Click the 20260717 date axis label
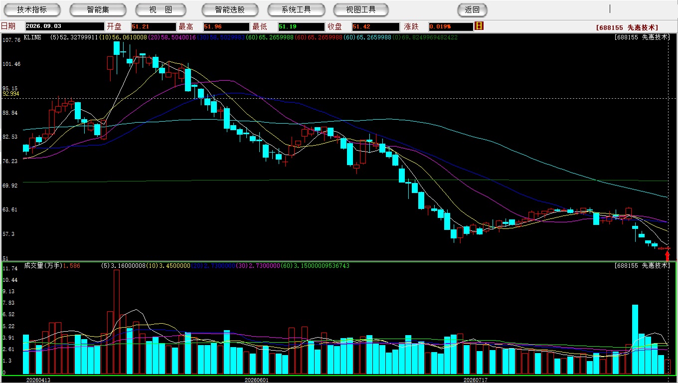The height and width of the screenshot is (383, 678). point(475,380)
